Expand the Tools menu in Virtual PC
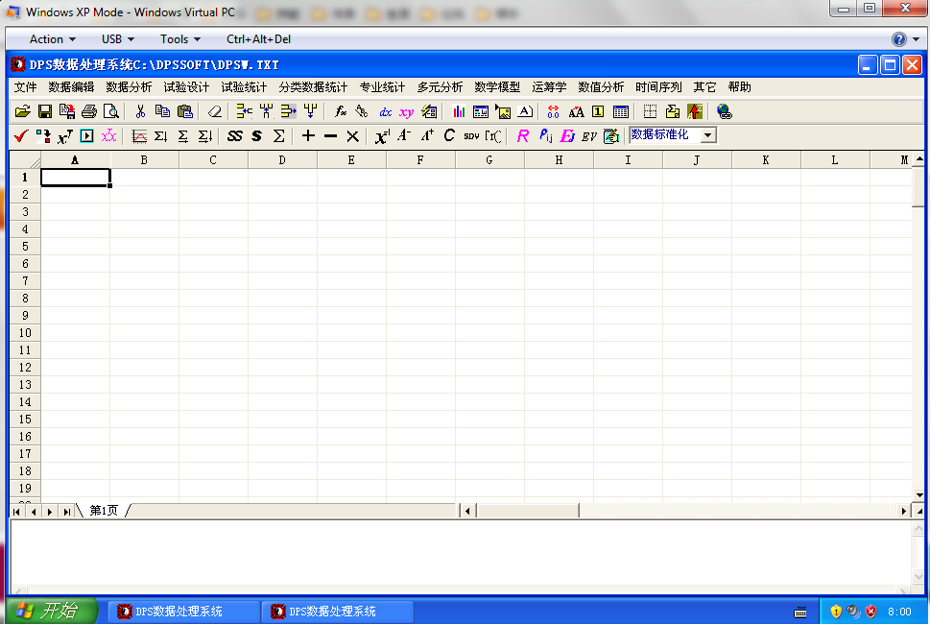Viewport: 930px width, 624px height. pos(180,39)
